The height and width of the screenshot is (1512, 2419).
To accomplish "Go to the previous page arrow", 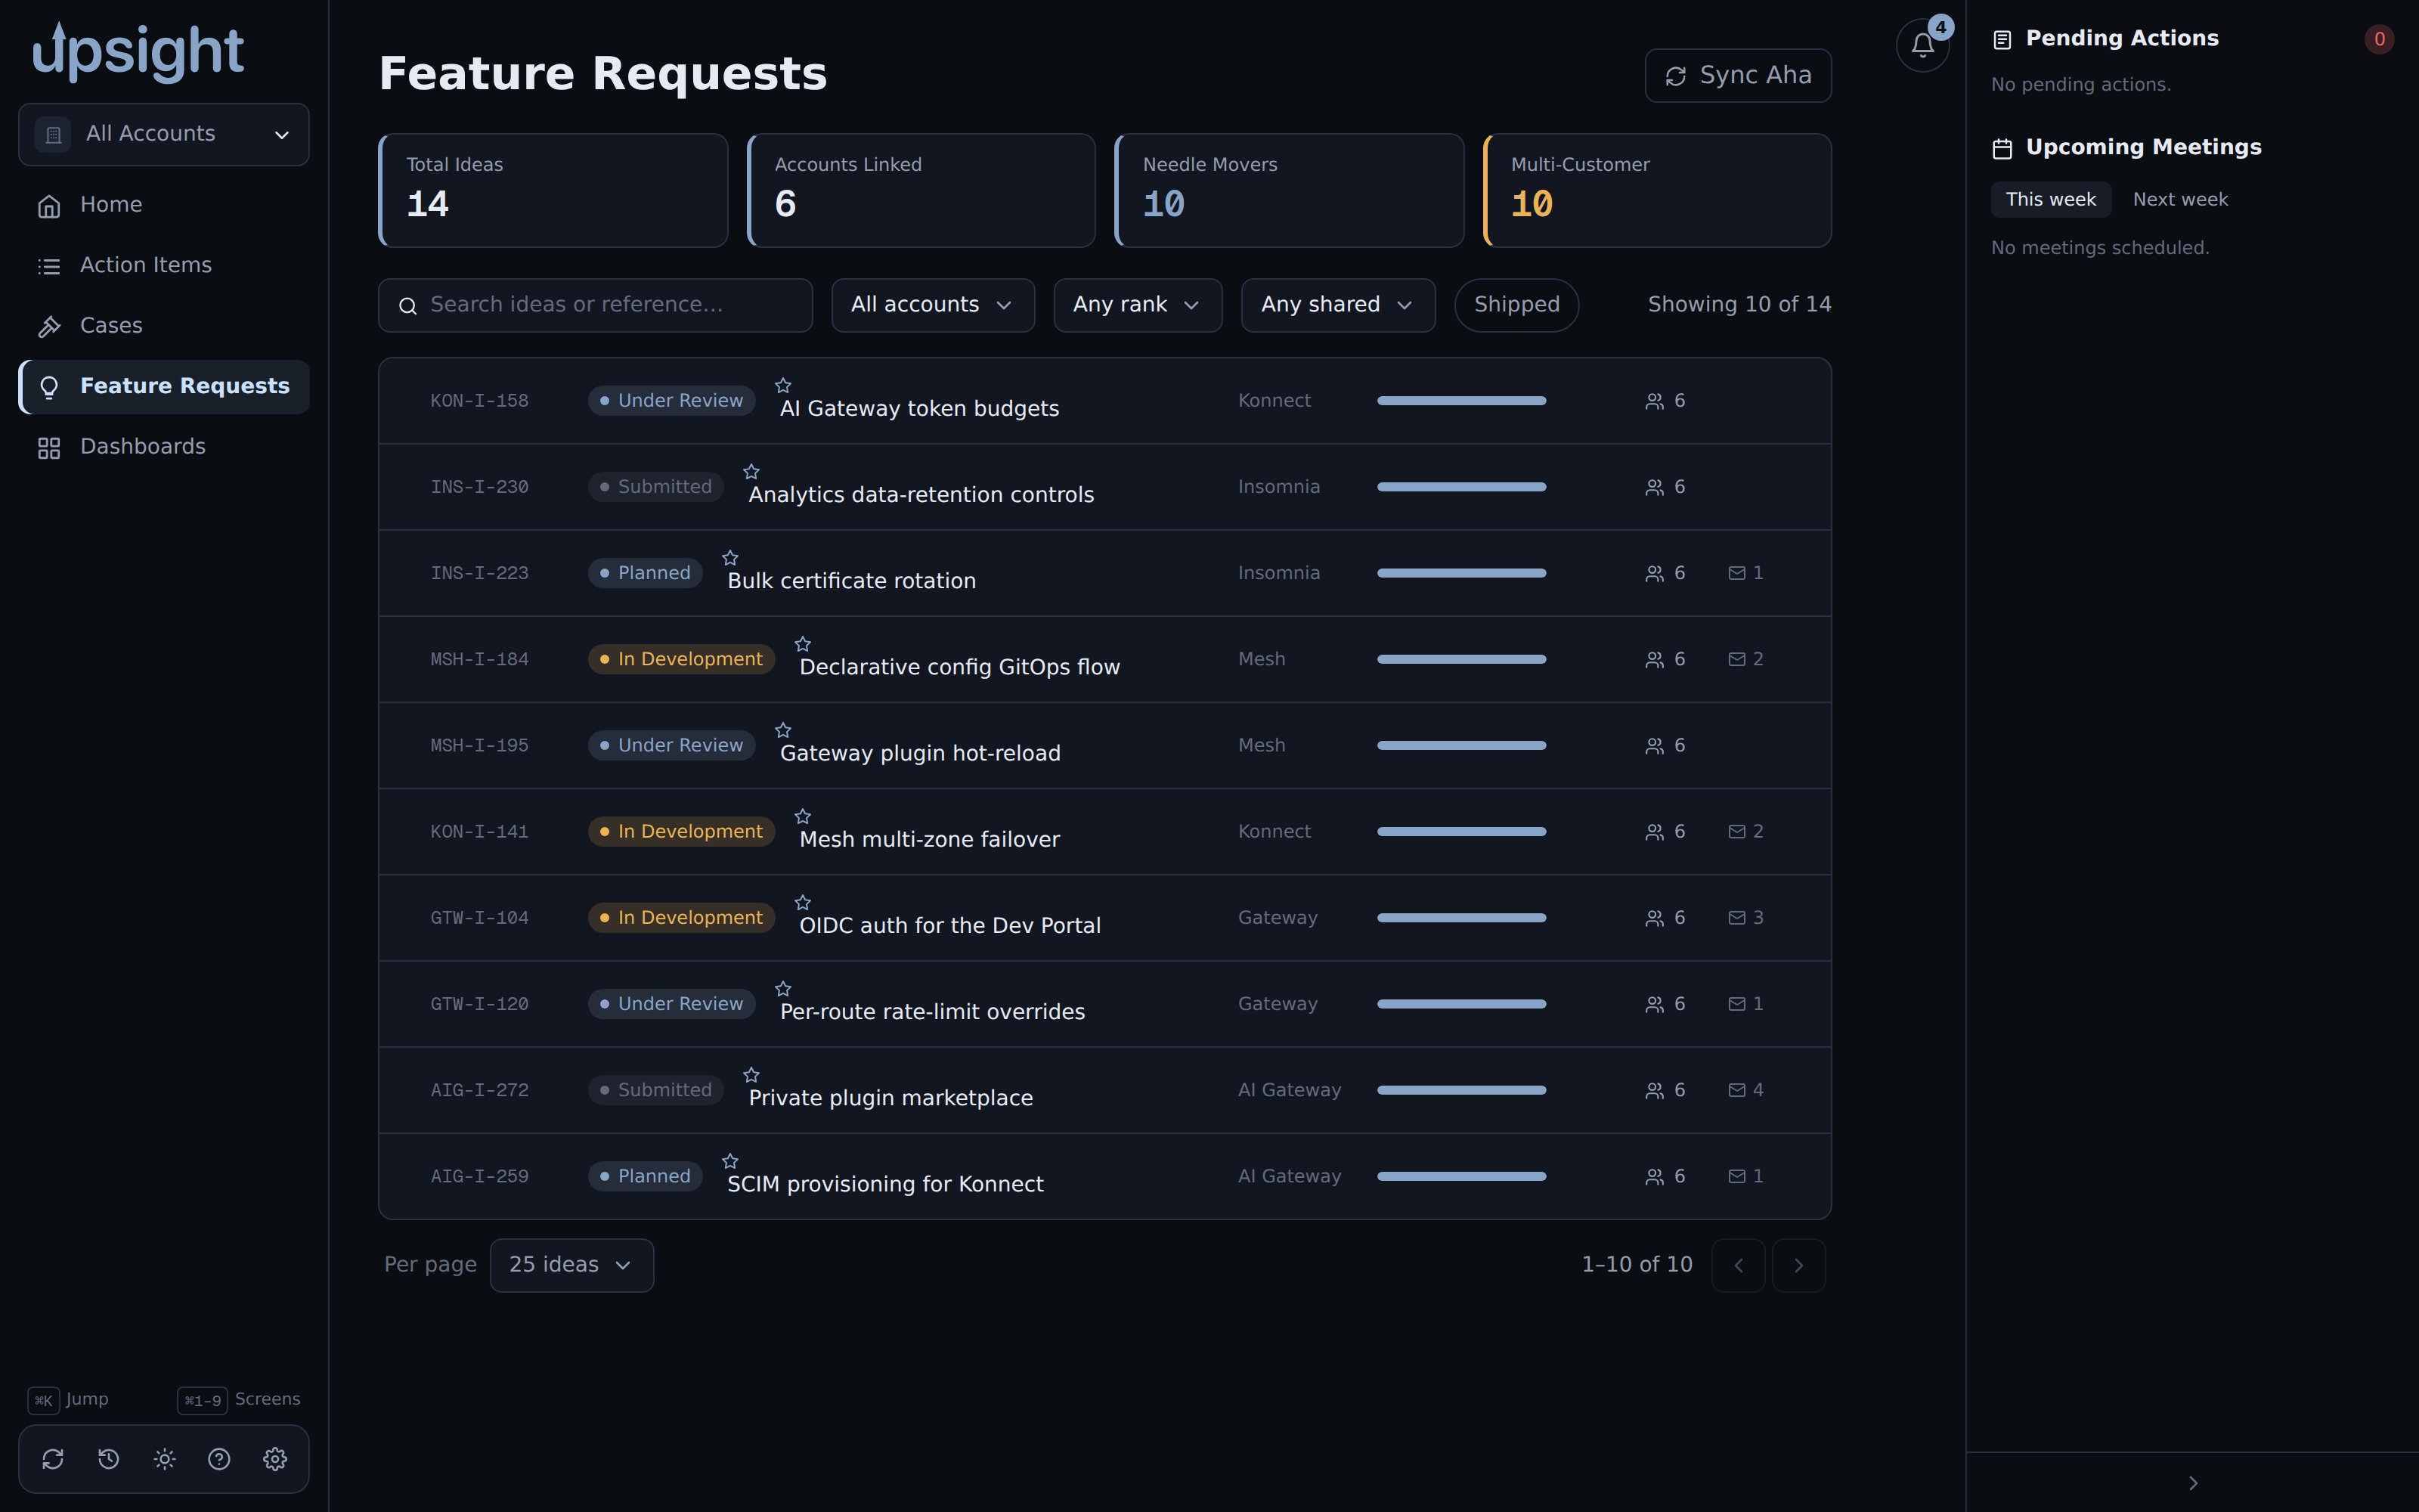I will click(1739, 1265).
